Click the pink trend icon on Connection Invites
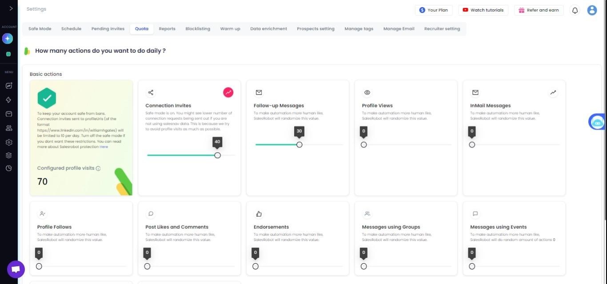The height and width of the screenshot is (284, 607). tap(228, 92)
